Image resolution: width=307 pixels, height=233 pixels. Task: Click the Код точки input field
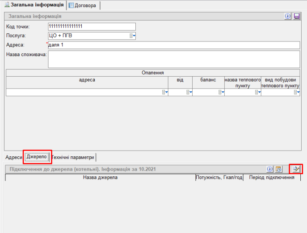[91, 27]
